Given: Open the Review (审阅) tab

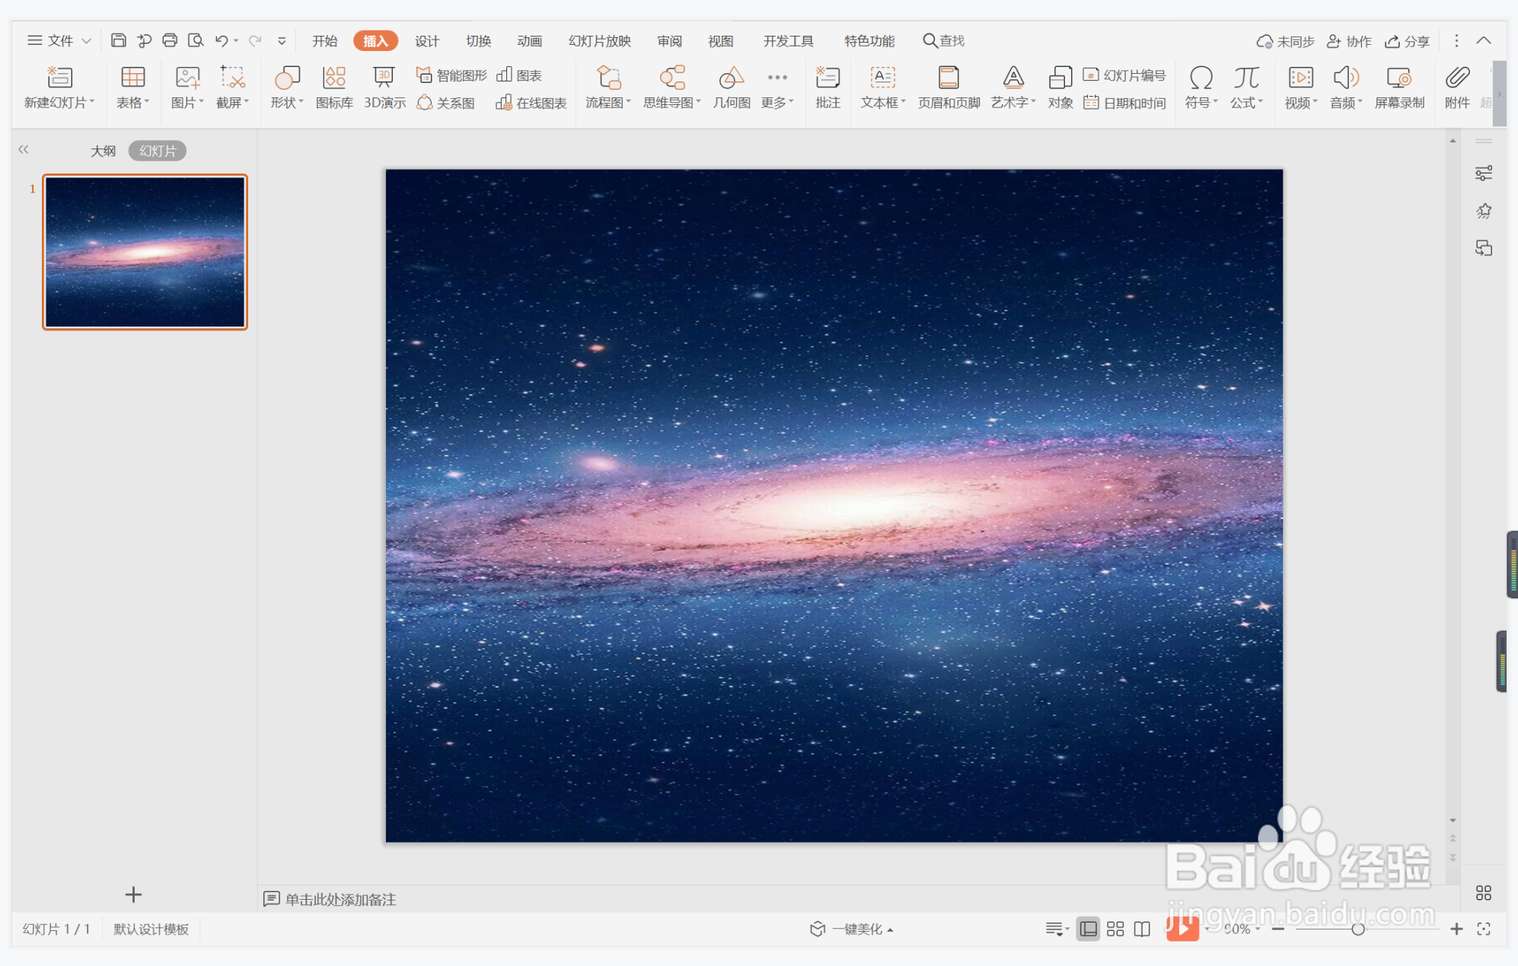Looking at the screenshot, I should pyautogui.click(x=670, y=40).
